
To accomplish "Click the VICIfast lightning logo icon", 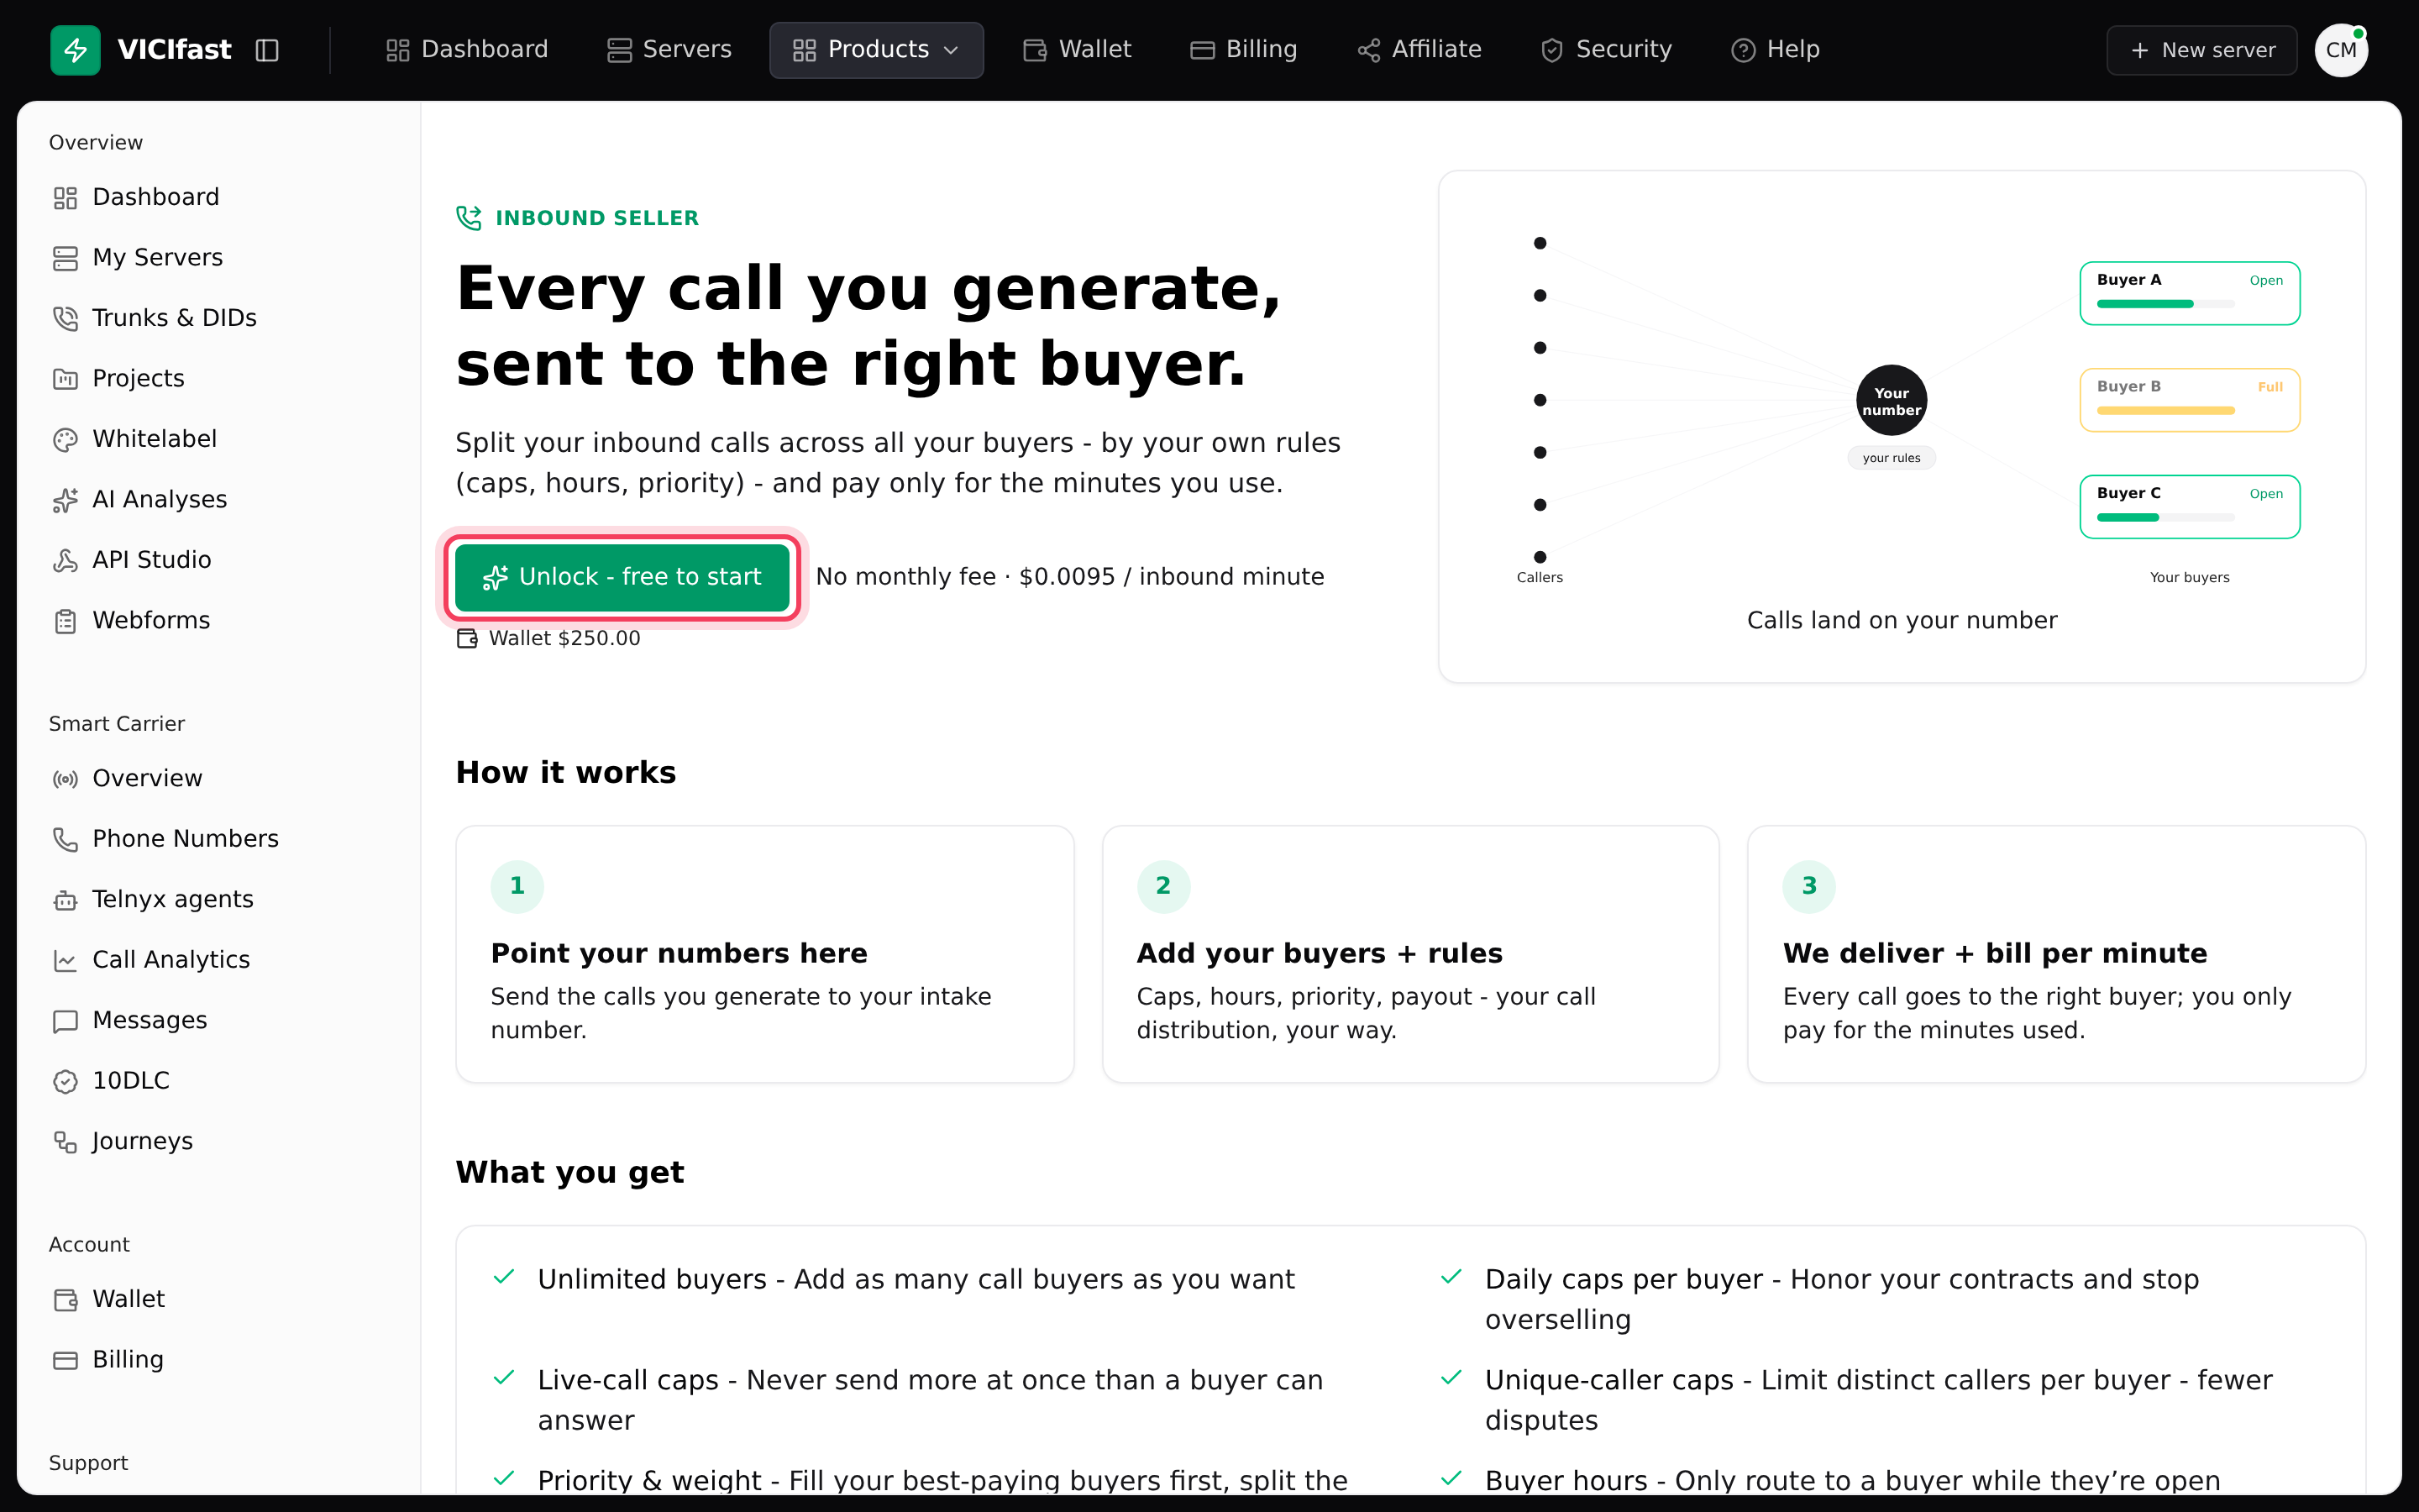I will (75, 50).
